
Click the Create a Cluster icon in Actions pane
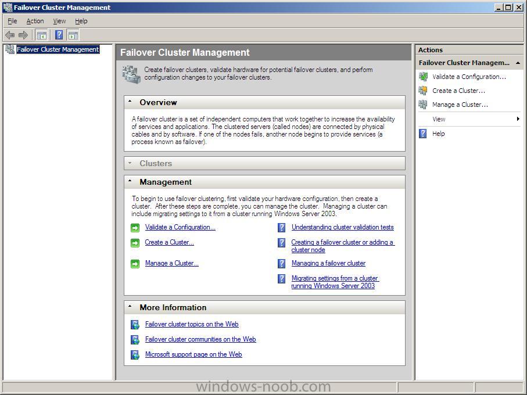[x=423, y=91]
